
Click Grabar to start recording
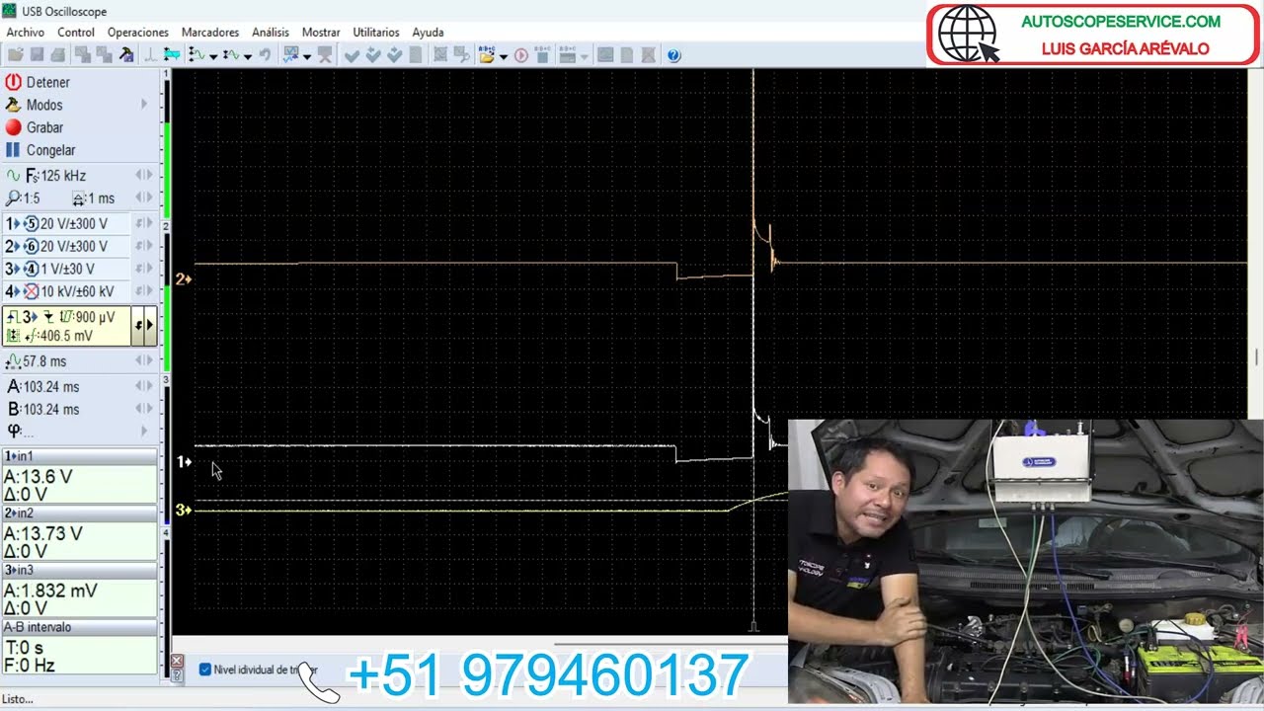(x=35, y=127)
